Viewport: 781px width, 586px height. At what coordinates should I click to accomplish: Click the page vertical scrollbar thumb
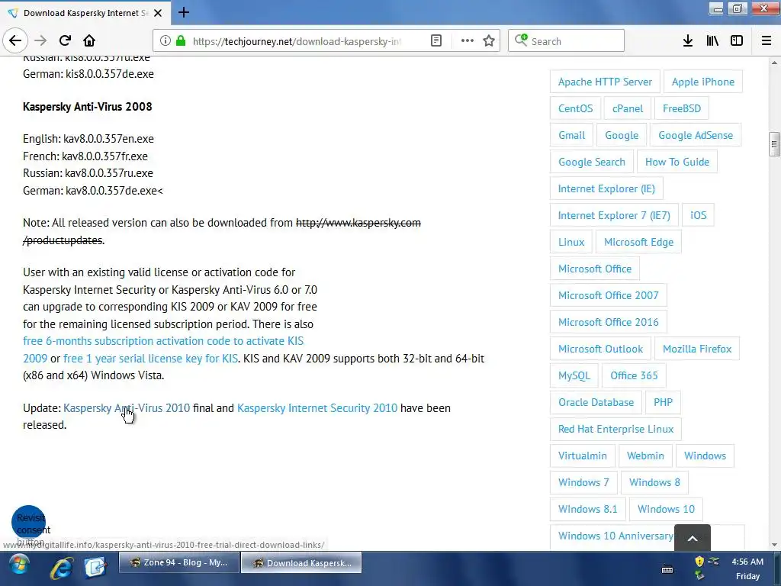click(x=774, y=144)
